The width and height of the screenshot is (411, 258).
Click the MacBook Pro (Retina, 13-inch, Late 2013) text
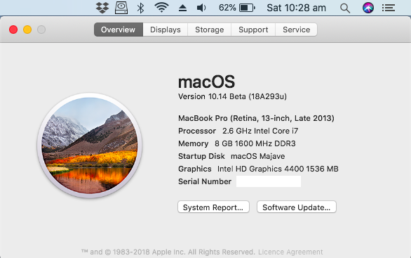click(256, 118)
